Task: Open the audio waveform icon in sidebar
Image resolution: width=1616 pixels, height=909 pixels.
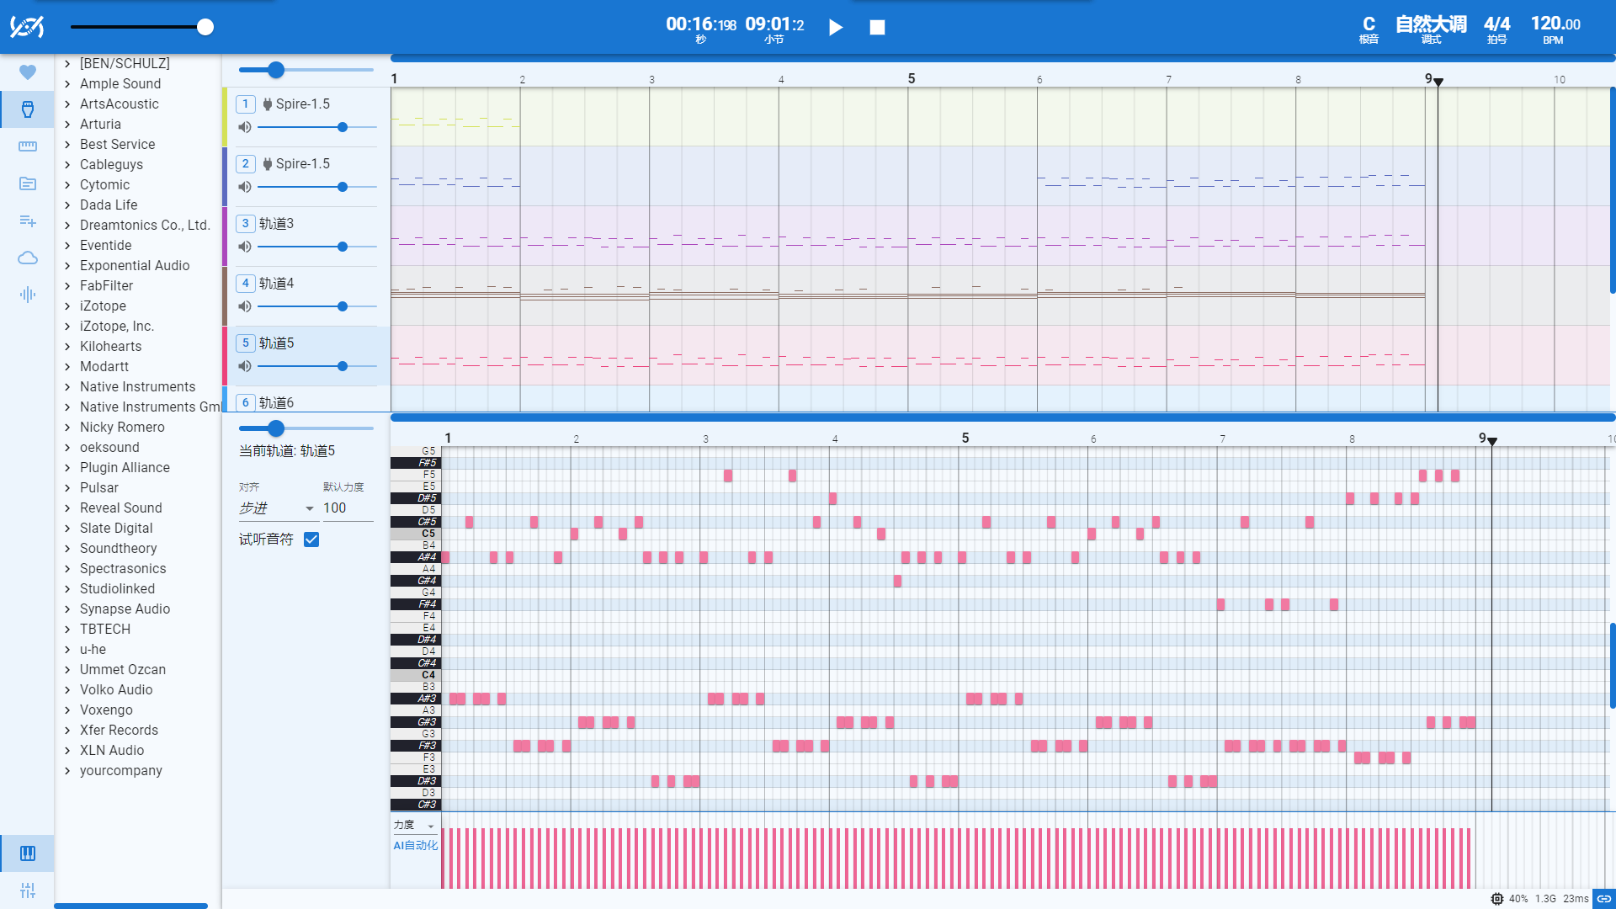Action: (x=28, y=295)
